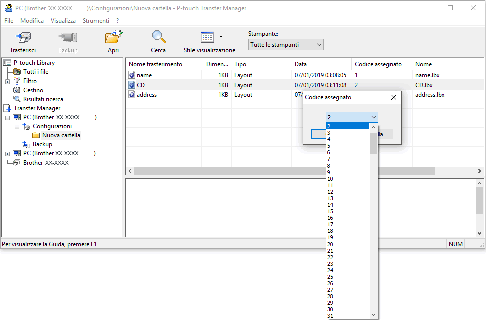Open a file with the Apri icon
The image size is (486, 320).
click(x=114, y=37)
